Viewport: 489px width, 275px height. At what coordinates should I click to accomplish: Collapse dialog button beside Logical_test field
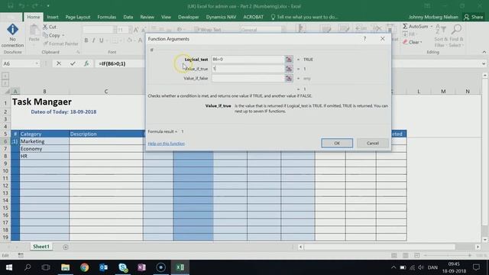click(289, 60)
